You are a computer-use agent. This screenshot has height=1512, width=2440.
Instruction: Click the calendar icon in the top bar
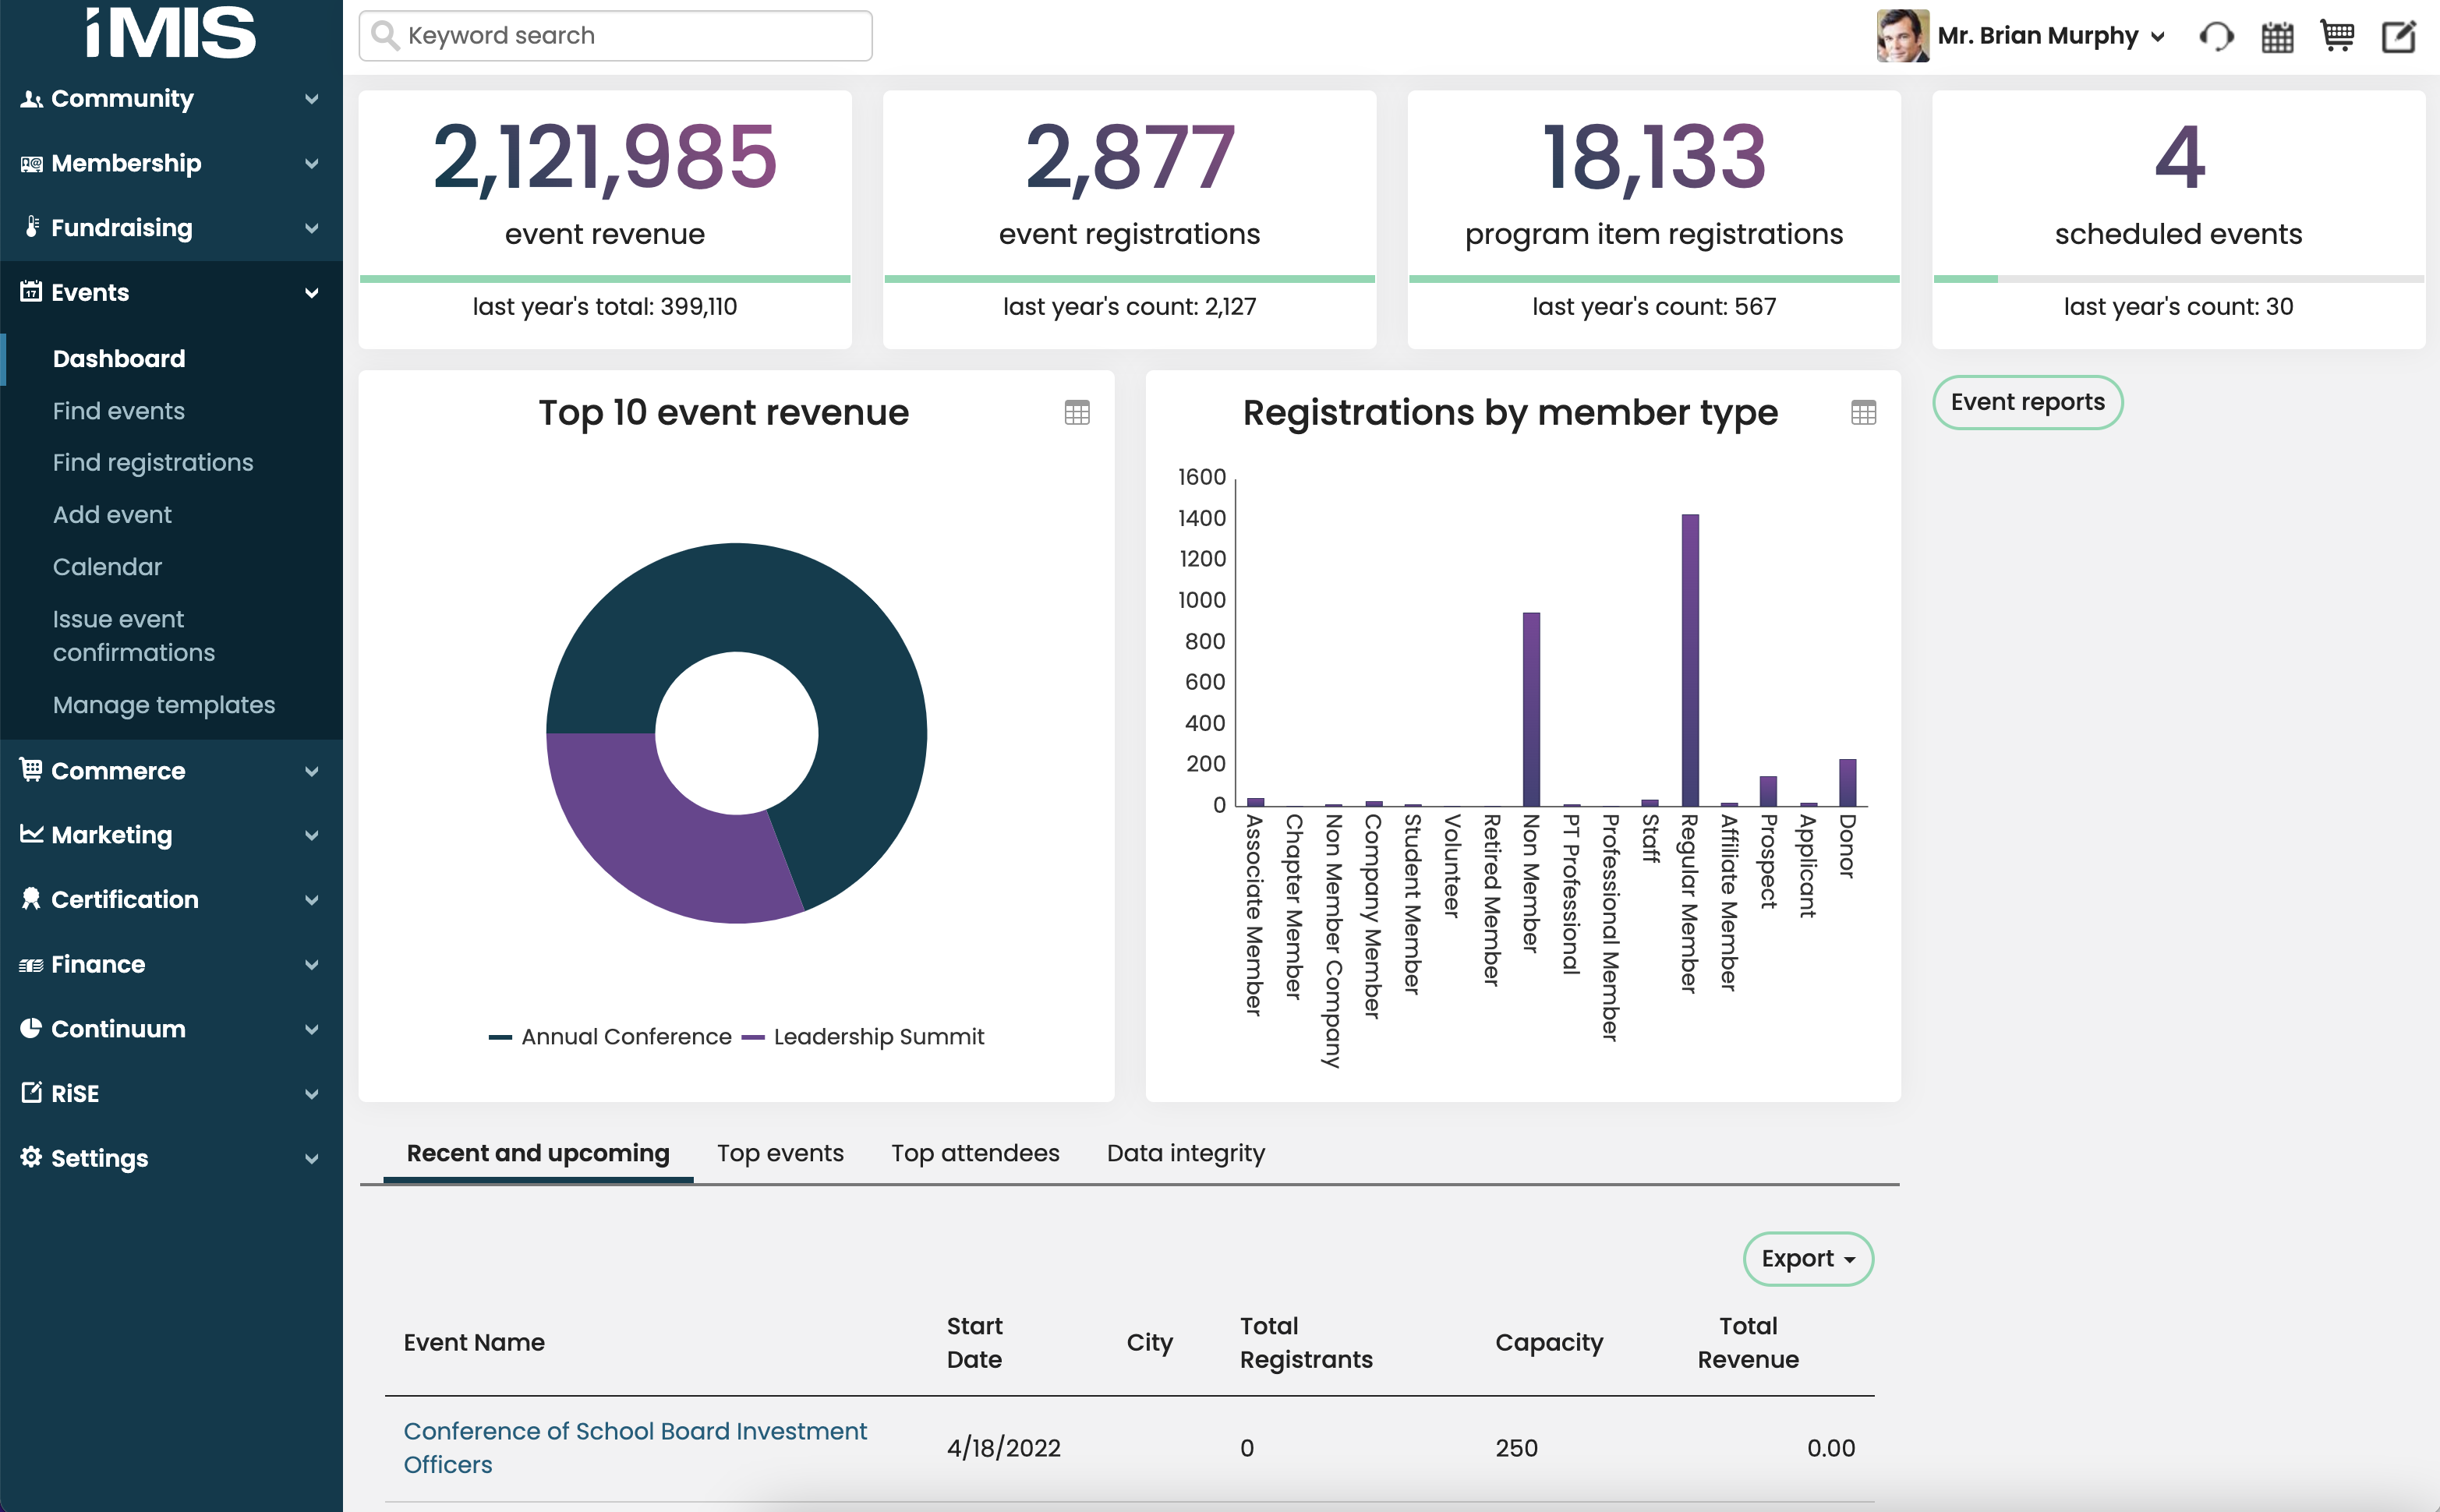click(x=2277, y=35)
